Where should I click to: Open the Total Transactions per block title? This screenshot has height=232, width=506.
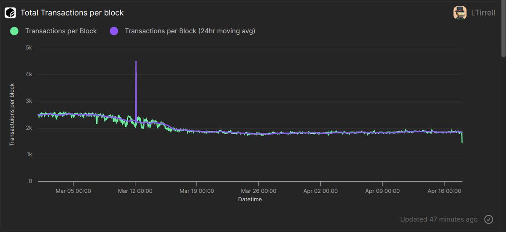click(72, 13)
